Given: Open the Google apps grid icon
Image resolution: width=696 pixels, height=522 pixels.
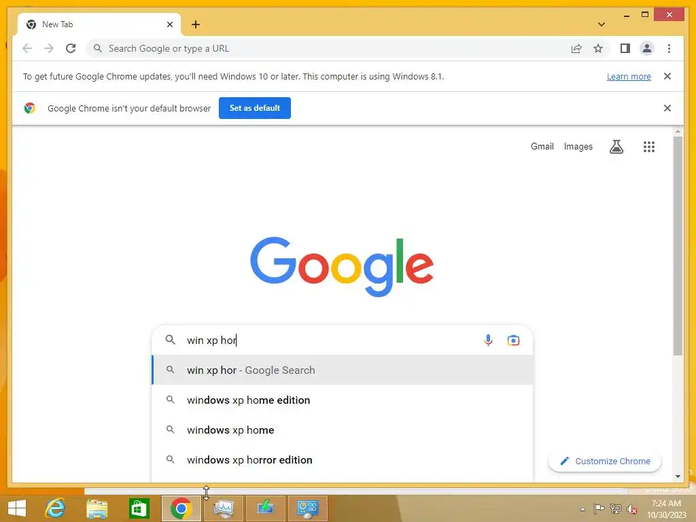Looking at the screenshot, I should click(x=648, y=147).
